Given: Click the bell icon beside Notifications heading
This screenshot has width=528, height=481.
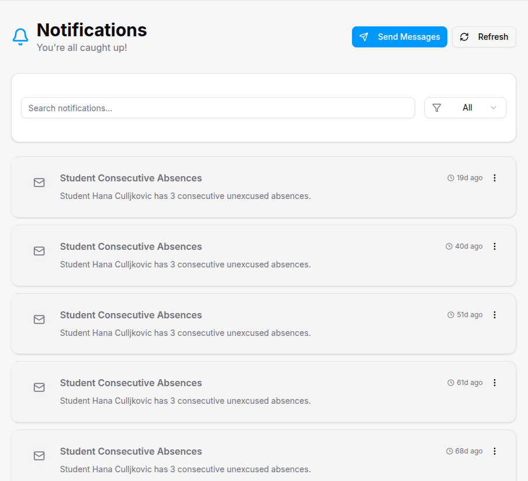Looking at the screenshot, I should coord(20,36).
